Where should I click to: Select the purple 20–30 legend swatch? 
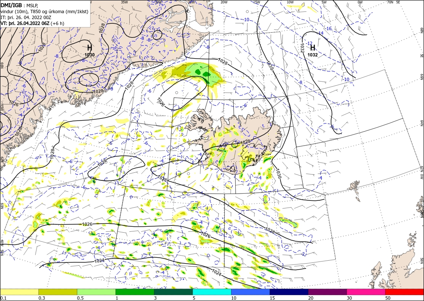coord(327,292)
